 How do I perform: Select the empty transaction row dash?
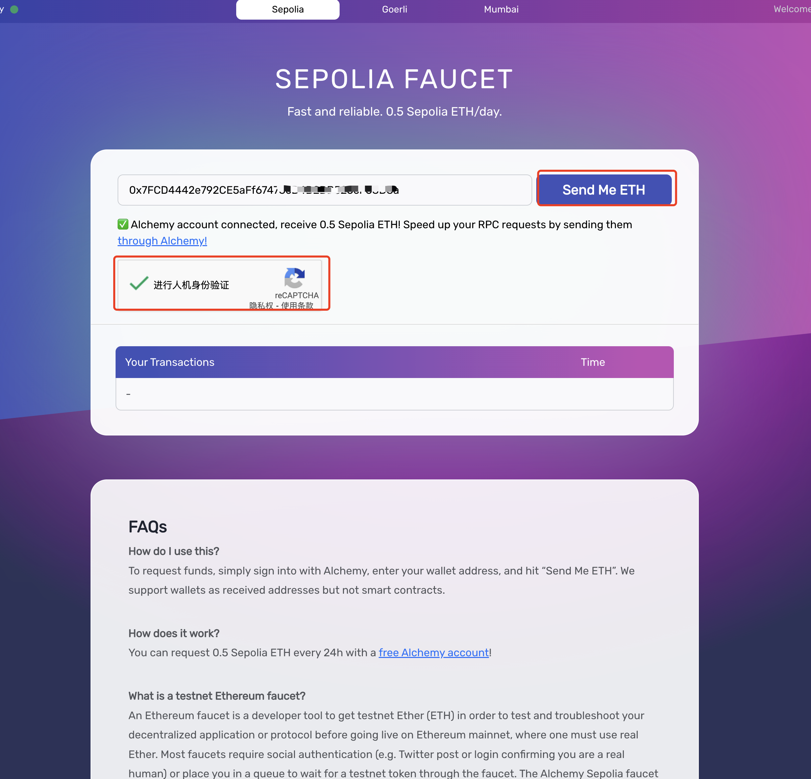click(128, 394)
